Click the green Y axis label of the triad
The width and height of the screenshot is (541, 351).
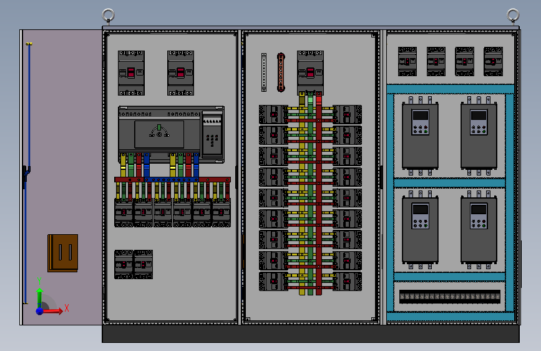click(x=39, y=280)
